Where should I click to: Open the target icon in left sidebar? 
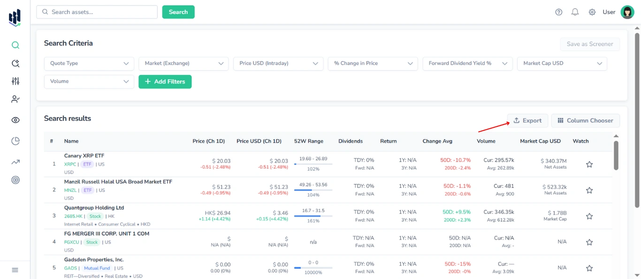pos(15,180)
